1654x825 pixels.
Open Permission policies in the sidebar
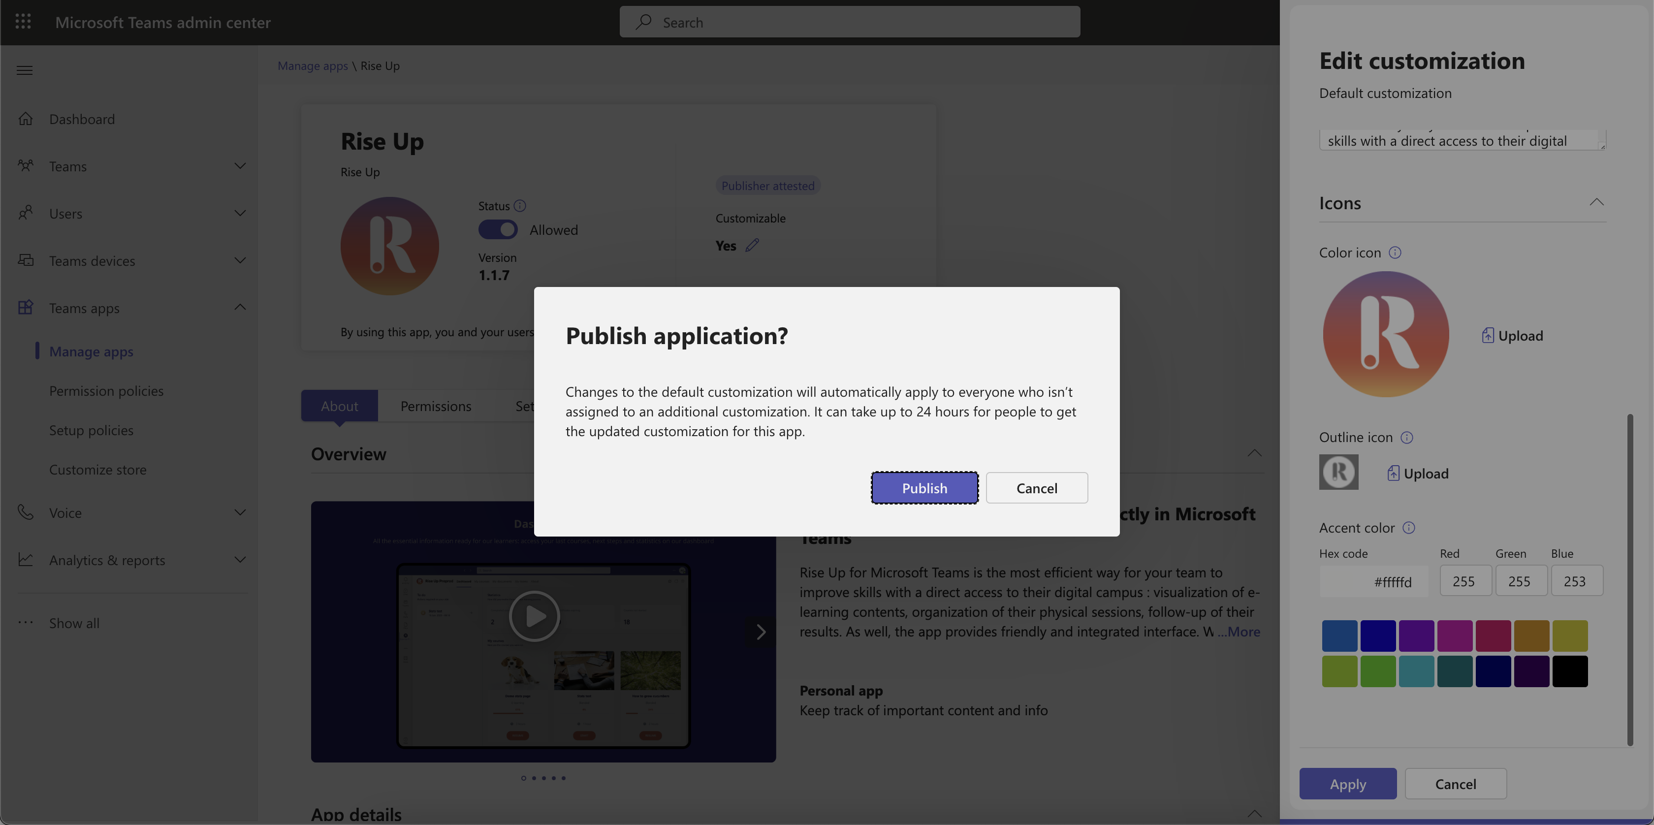click(106, 390)
